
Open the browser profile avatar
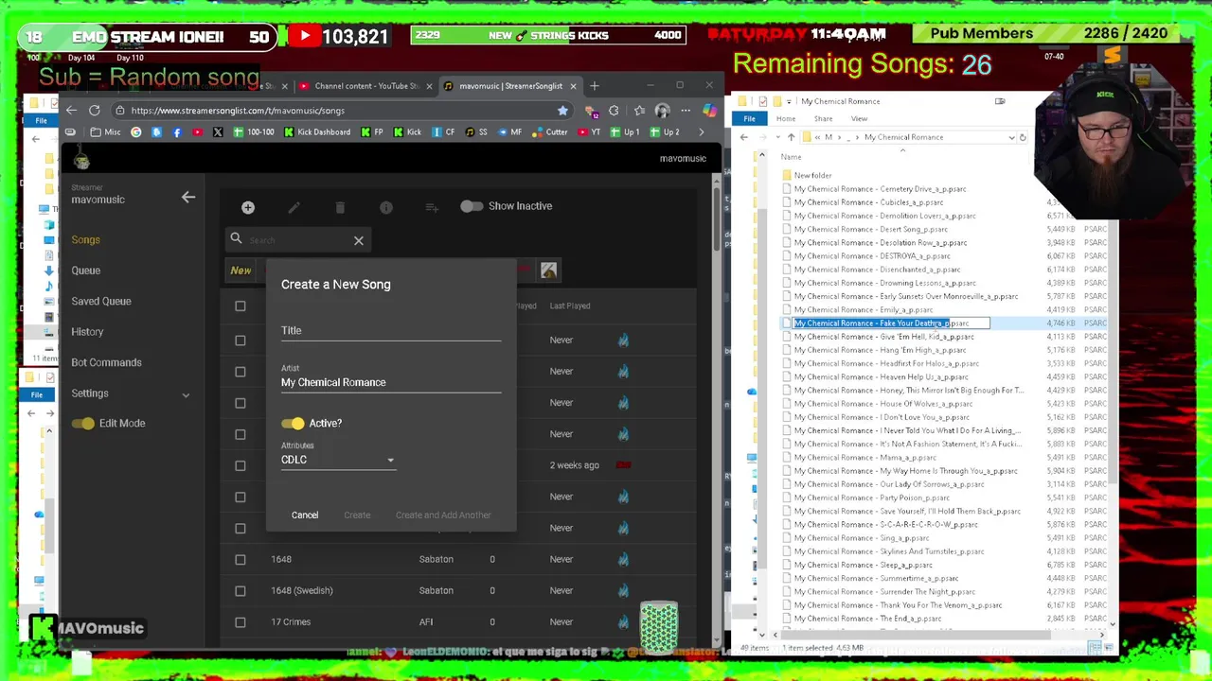(662, 111)
